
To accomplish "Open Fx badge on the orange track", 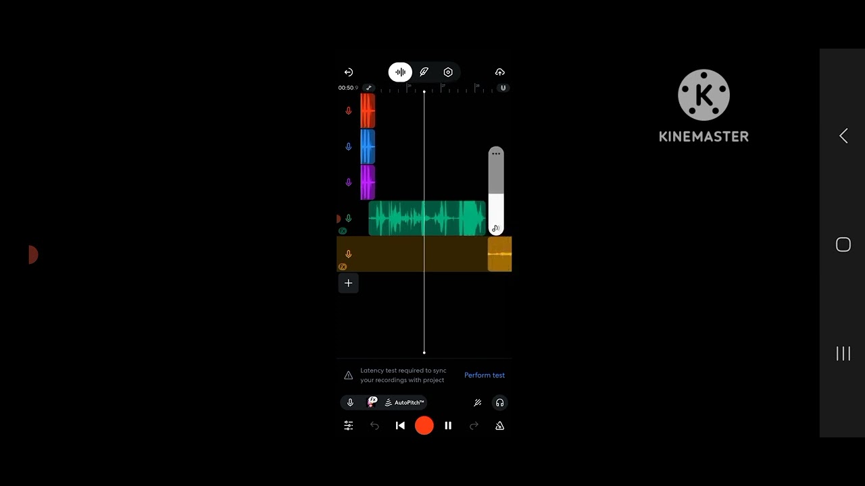I will [343, 267].
